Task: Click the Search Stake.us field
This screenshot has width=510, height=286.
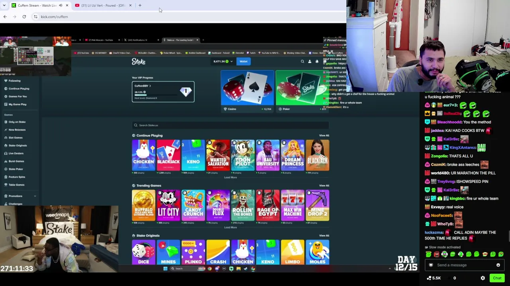Action: point(231,125)
